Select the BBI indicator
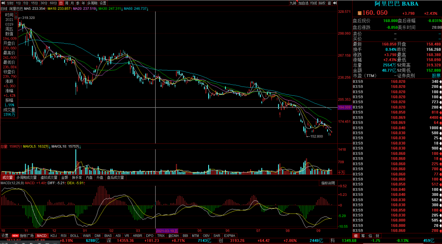Screen dimensions: 442x244 [x=186, y=236]
